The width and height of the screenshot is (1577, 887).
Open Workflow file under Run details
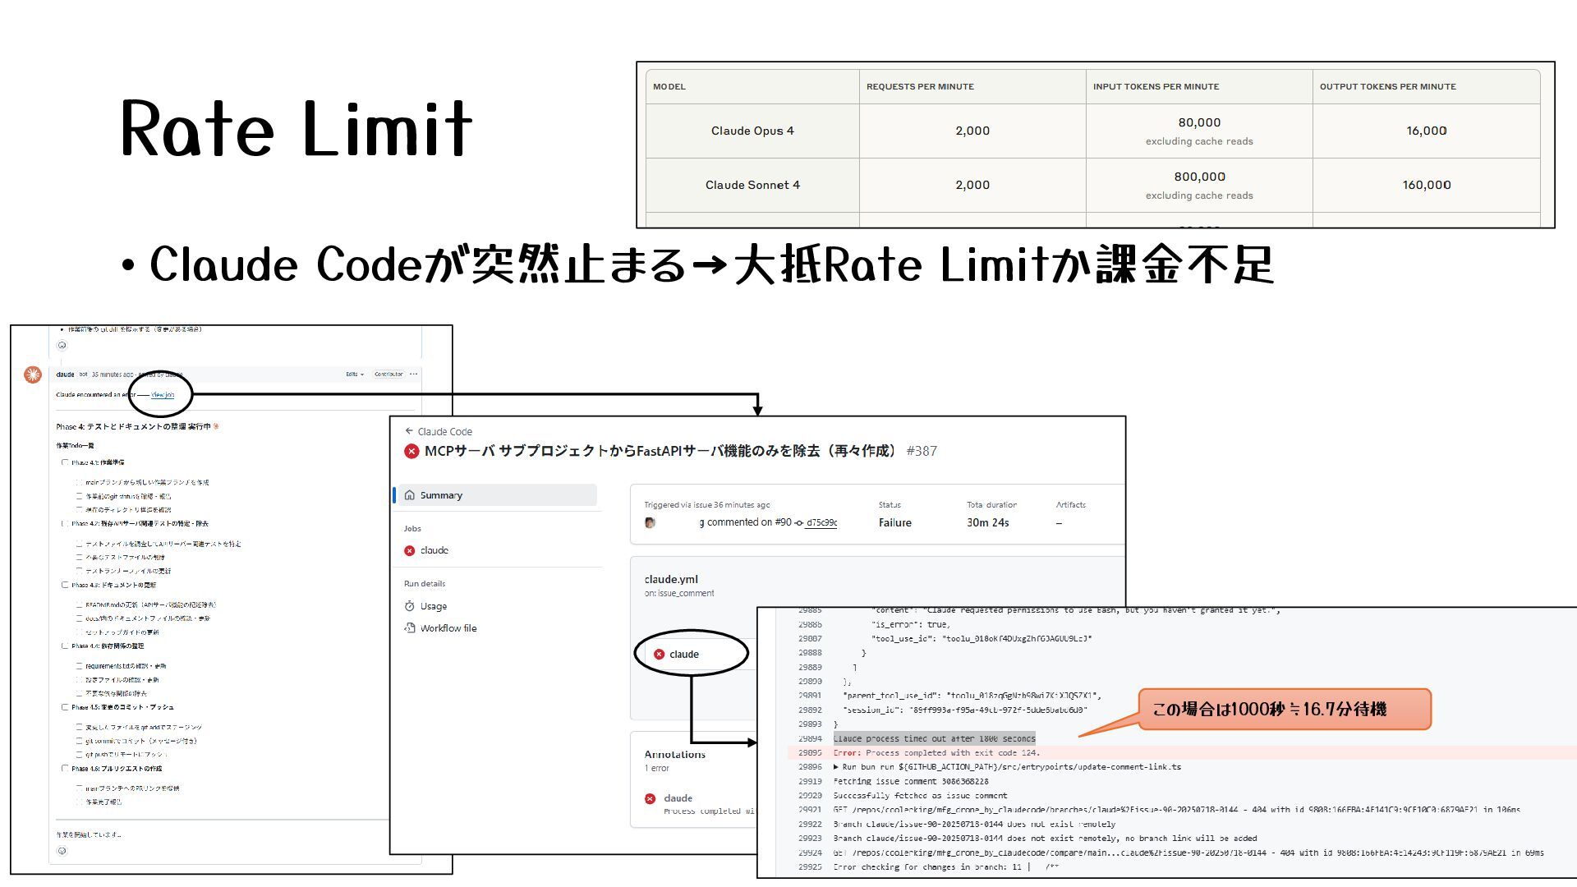tap(448, 628)
